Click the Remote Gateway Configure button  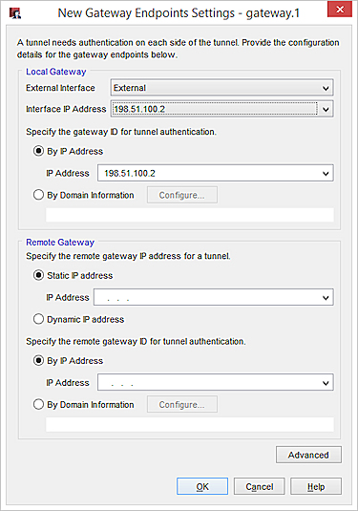(x=181, y=404)
